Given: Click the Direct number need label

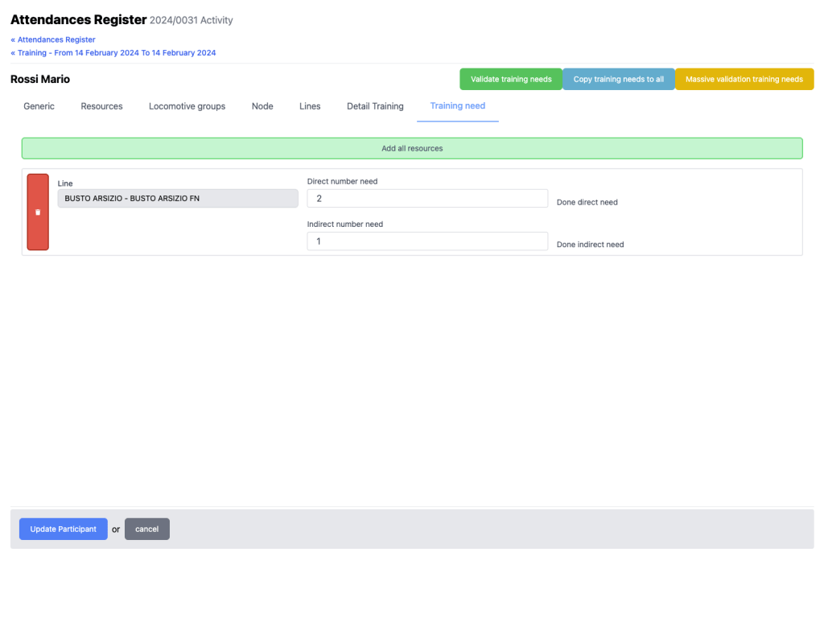Looking at the screenshot, I should 342,181.
